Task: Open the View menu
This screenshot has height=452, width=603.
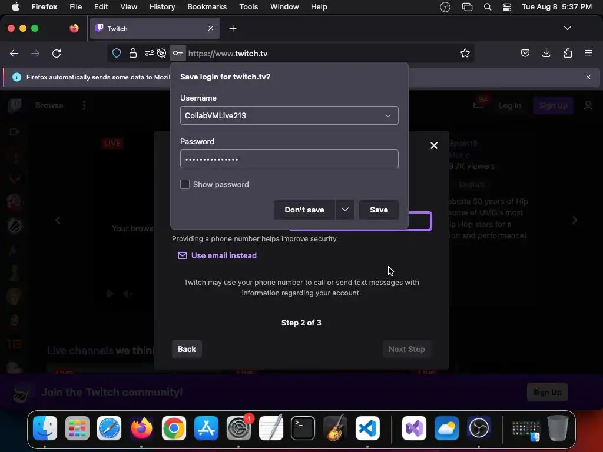Action: 128,6
